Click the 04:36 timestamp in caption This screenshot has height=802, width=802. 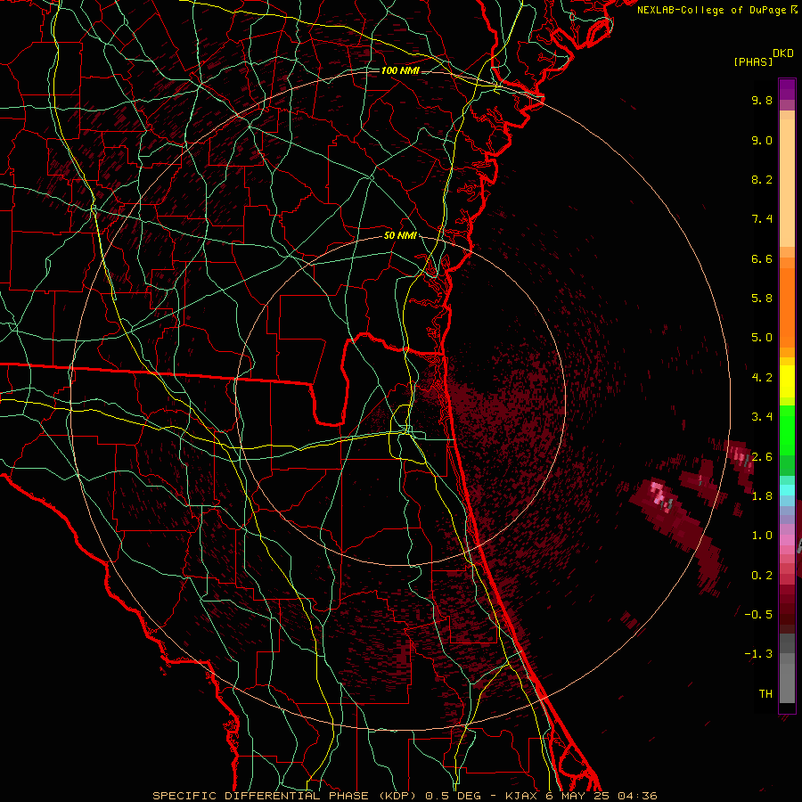click(637, 796)
